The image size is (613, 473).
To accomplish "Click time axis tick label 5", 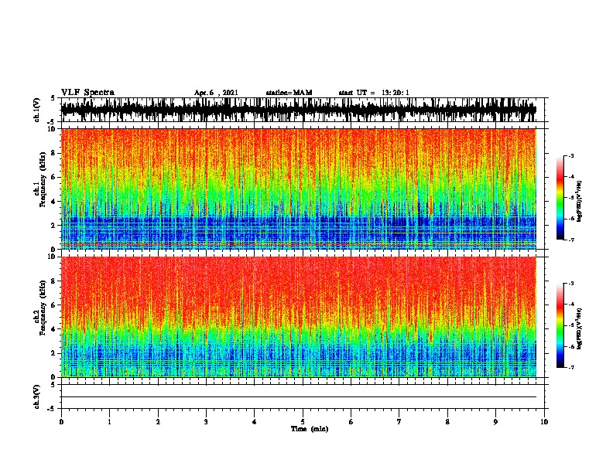I will (303, 422).
